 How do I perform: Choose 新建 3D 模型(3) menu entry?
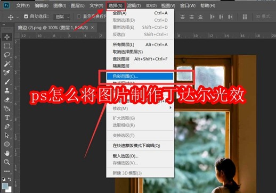coord(140,173)
